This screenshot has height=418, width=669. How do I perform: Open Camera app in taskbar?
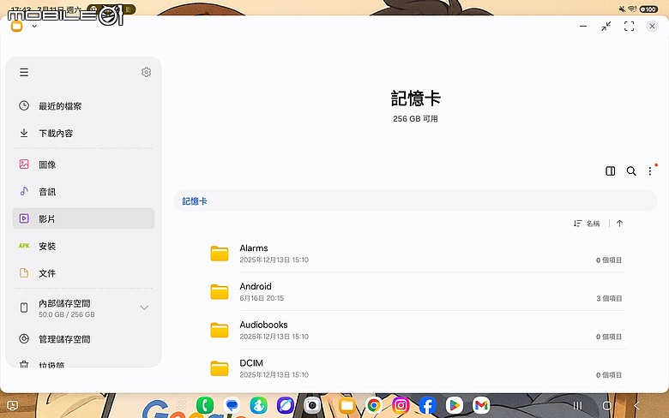(x=312, y=405)
